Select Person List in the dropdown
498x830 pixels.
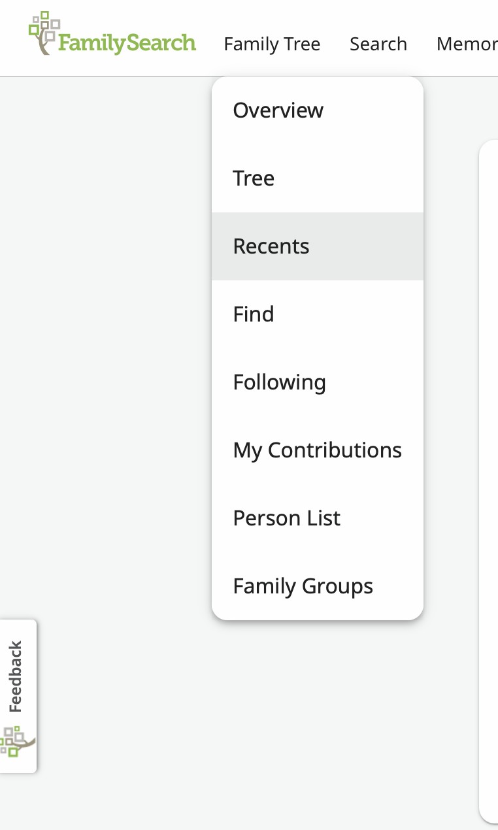pyautogui.click(x=287, y=518)
